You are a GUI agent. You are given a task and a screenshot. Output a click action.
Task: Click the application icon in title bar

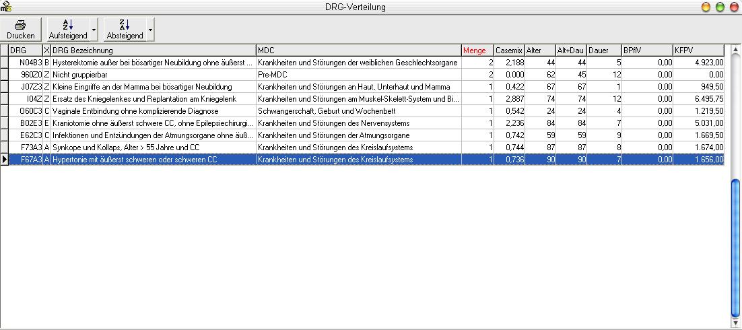[6, 7]
